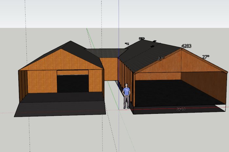
Task: Select the black floor of the open right building
Action: 175,93
